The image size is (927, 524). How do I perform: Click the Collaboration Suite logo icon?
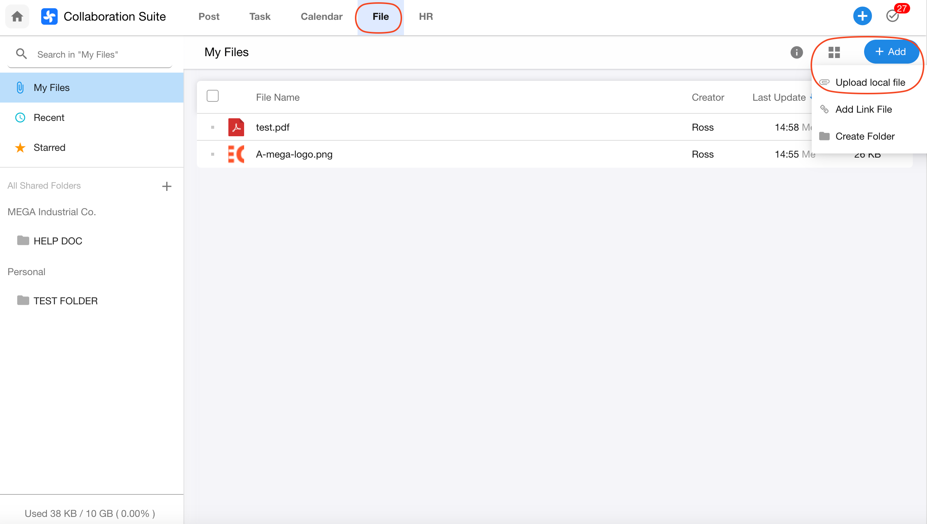point(49,16)
